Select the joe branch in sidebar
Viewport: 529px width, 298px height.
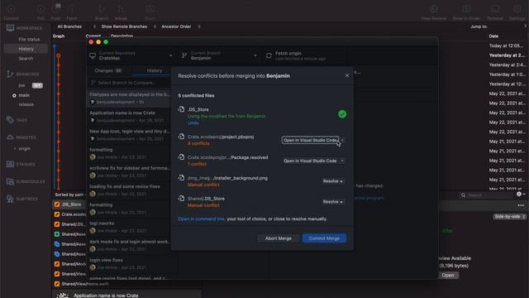point(21,85)
